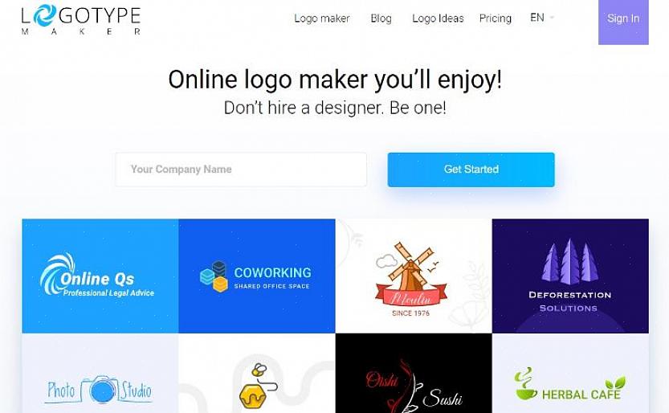The width and height of the screenshot is (669, 413).
Task: View the Pricing page
Action: 495,18
